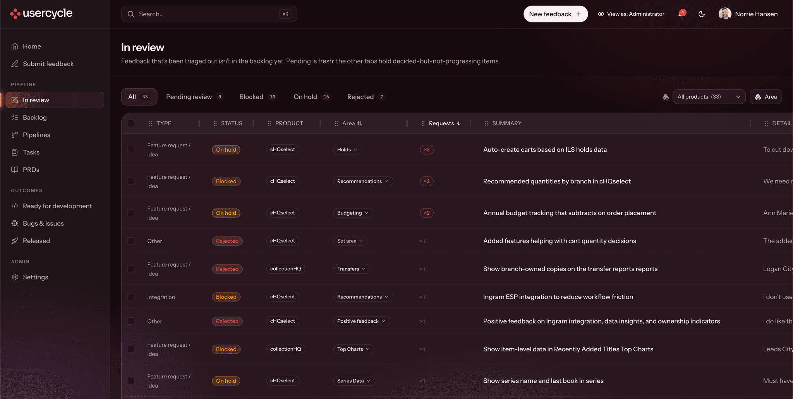Screen dimensions: 793x399
Task: Click the drag handle on STATUS column
Action: click(215, 123)
